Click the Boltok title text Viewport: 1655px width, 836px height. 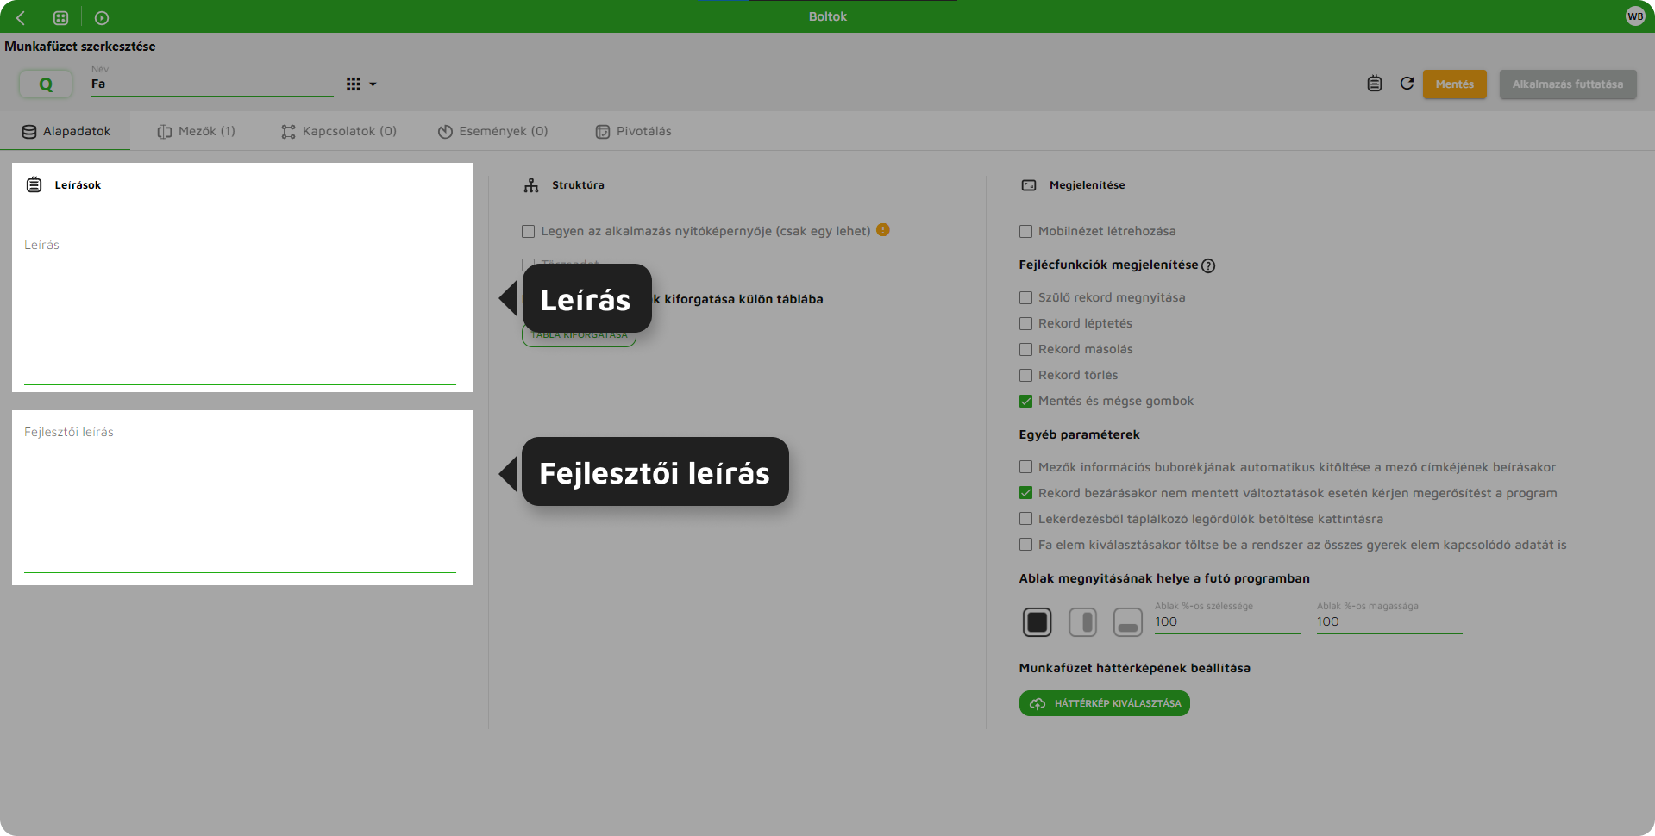point(828,16)
